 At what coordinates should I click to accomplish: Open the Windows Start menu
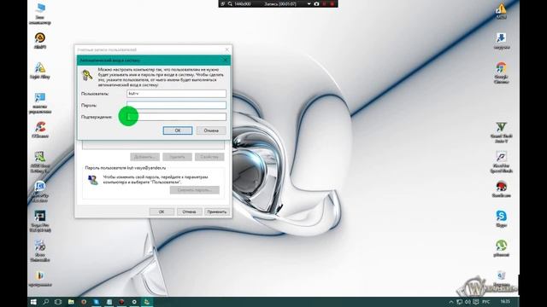click(x=33, y=302)
